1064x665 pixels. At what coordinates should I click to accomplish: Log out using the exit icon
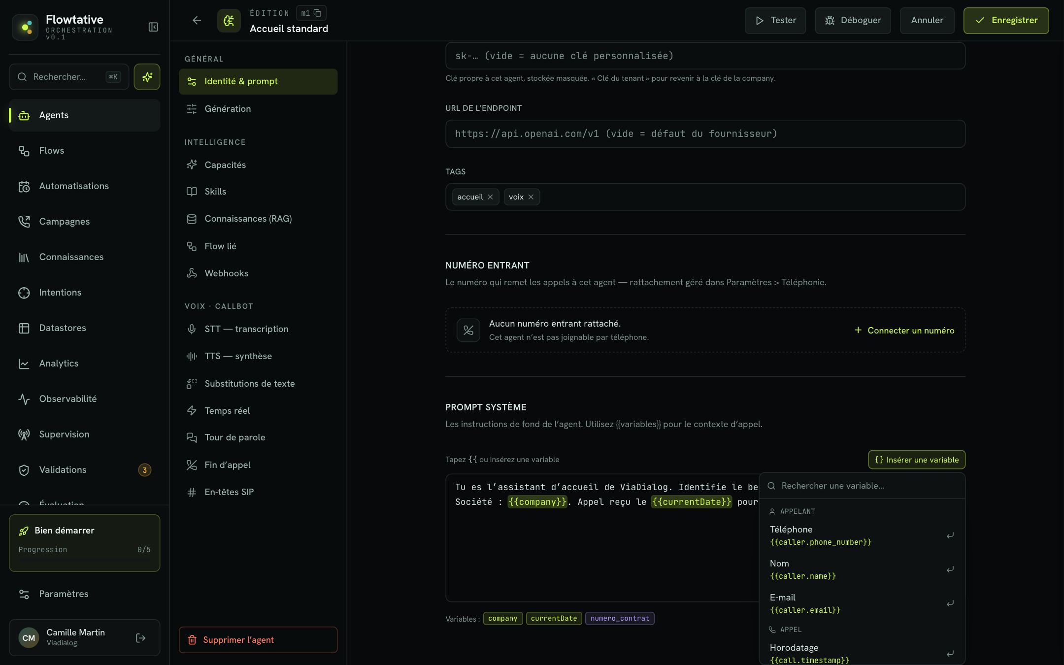(x=141, y=638)
